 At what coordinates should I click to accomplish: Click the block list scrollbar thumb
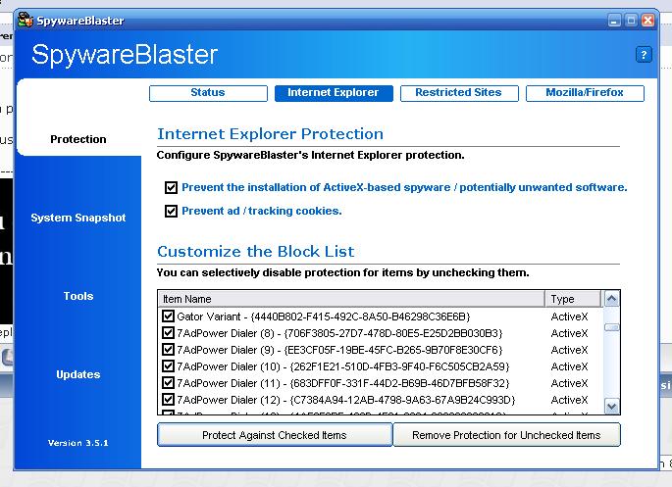(611, 327)
